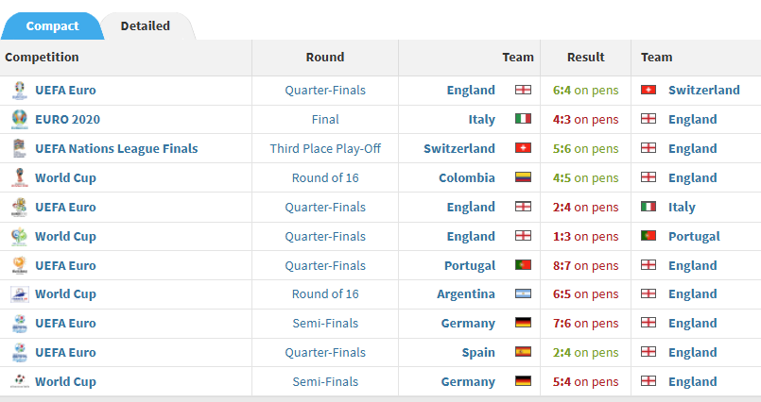Open the 6:4 on pens result link
Viewport: 761px width, 402px height.
[585, 90]
